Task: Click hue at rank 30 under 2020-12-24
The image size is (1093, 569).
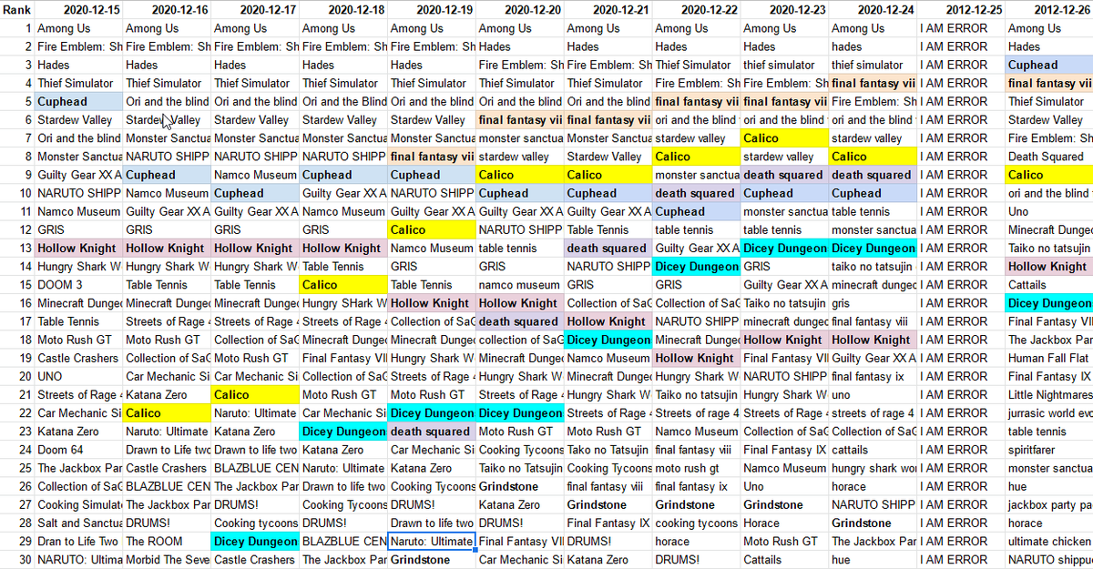Action: pyautogui.click(x=874, y=559)
